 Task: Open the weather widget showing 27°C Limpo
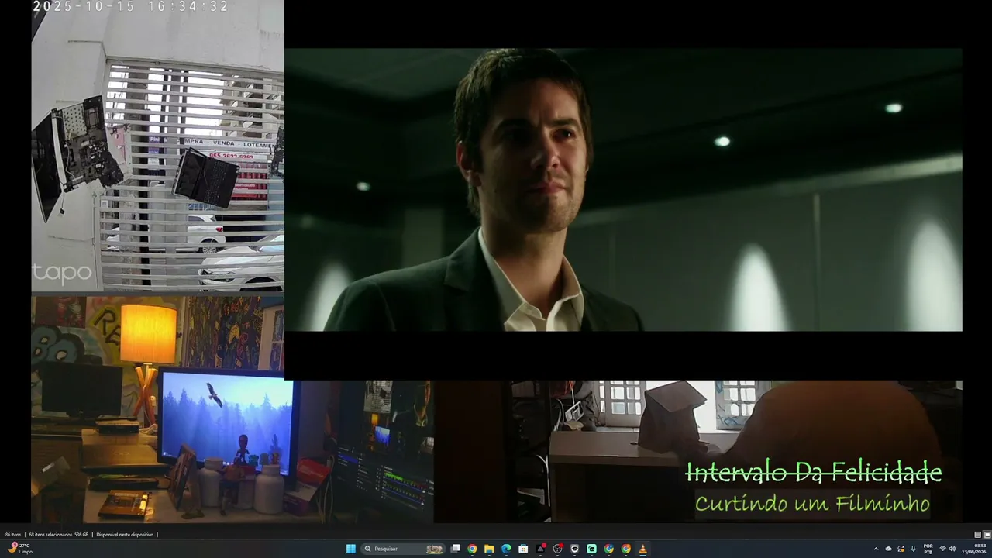click(x=20, y=549)
